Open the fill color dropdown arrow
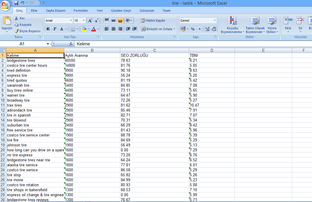Image resolution: width=312 pixels, height=202 pixels. (x=88, y=29)
